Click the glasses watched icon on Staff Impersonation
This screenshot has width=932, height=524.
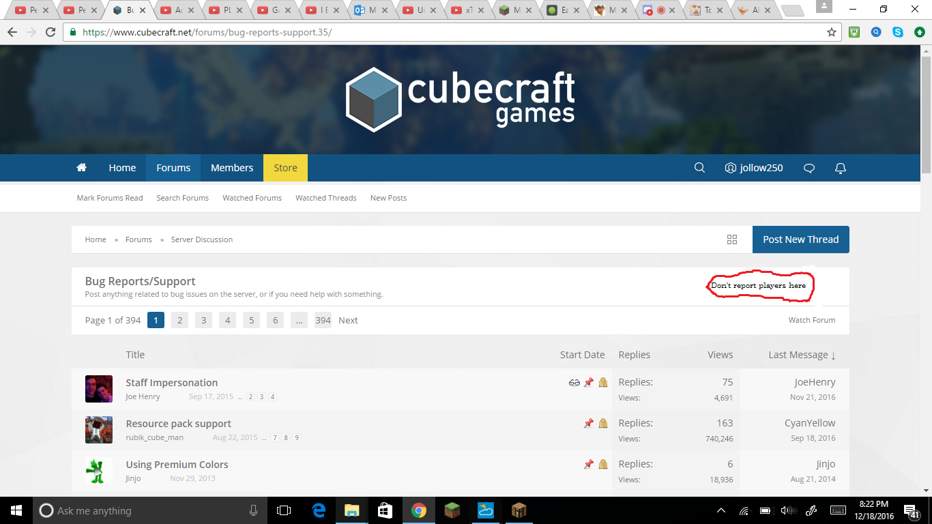coord(574,383)
